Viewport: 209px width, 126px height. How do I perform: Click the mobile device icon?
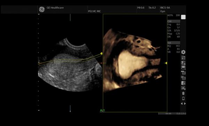click(183, 98)
